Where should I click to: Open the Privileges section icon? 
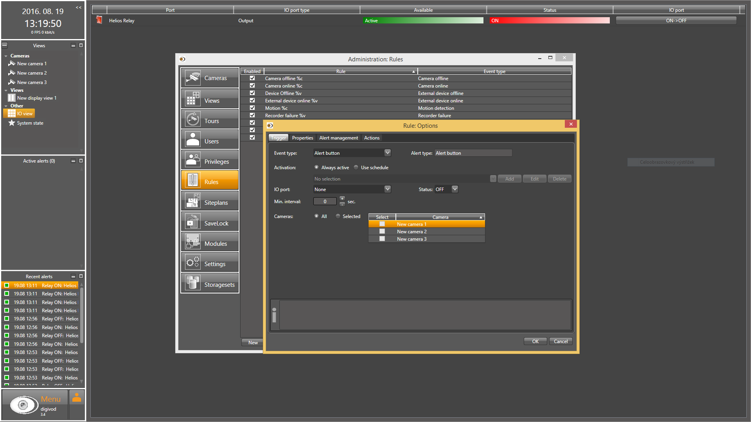pyautogui.click(x=193, y=160)
